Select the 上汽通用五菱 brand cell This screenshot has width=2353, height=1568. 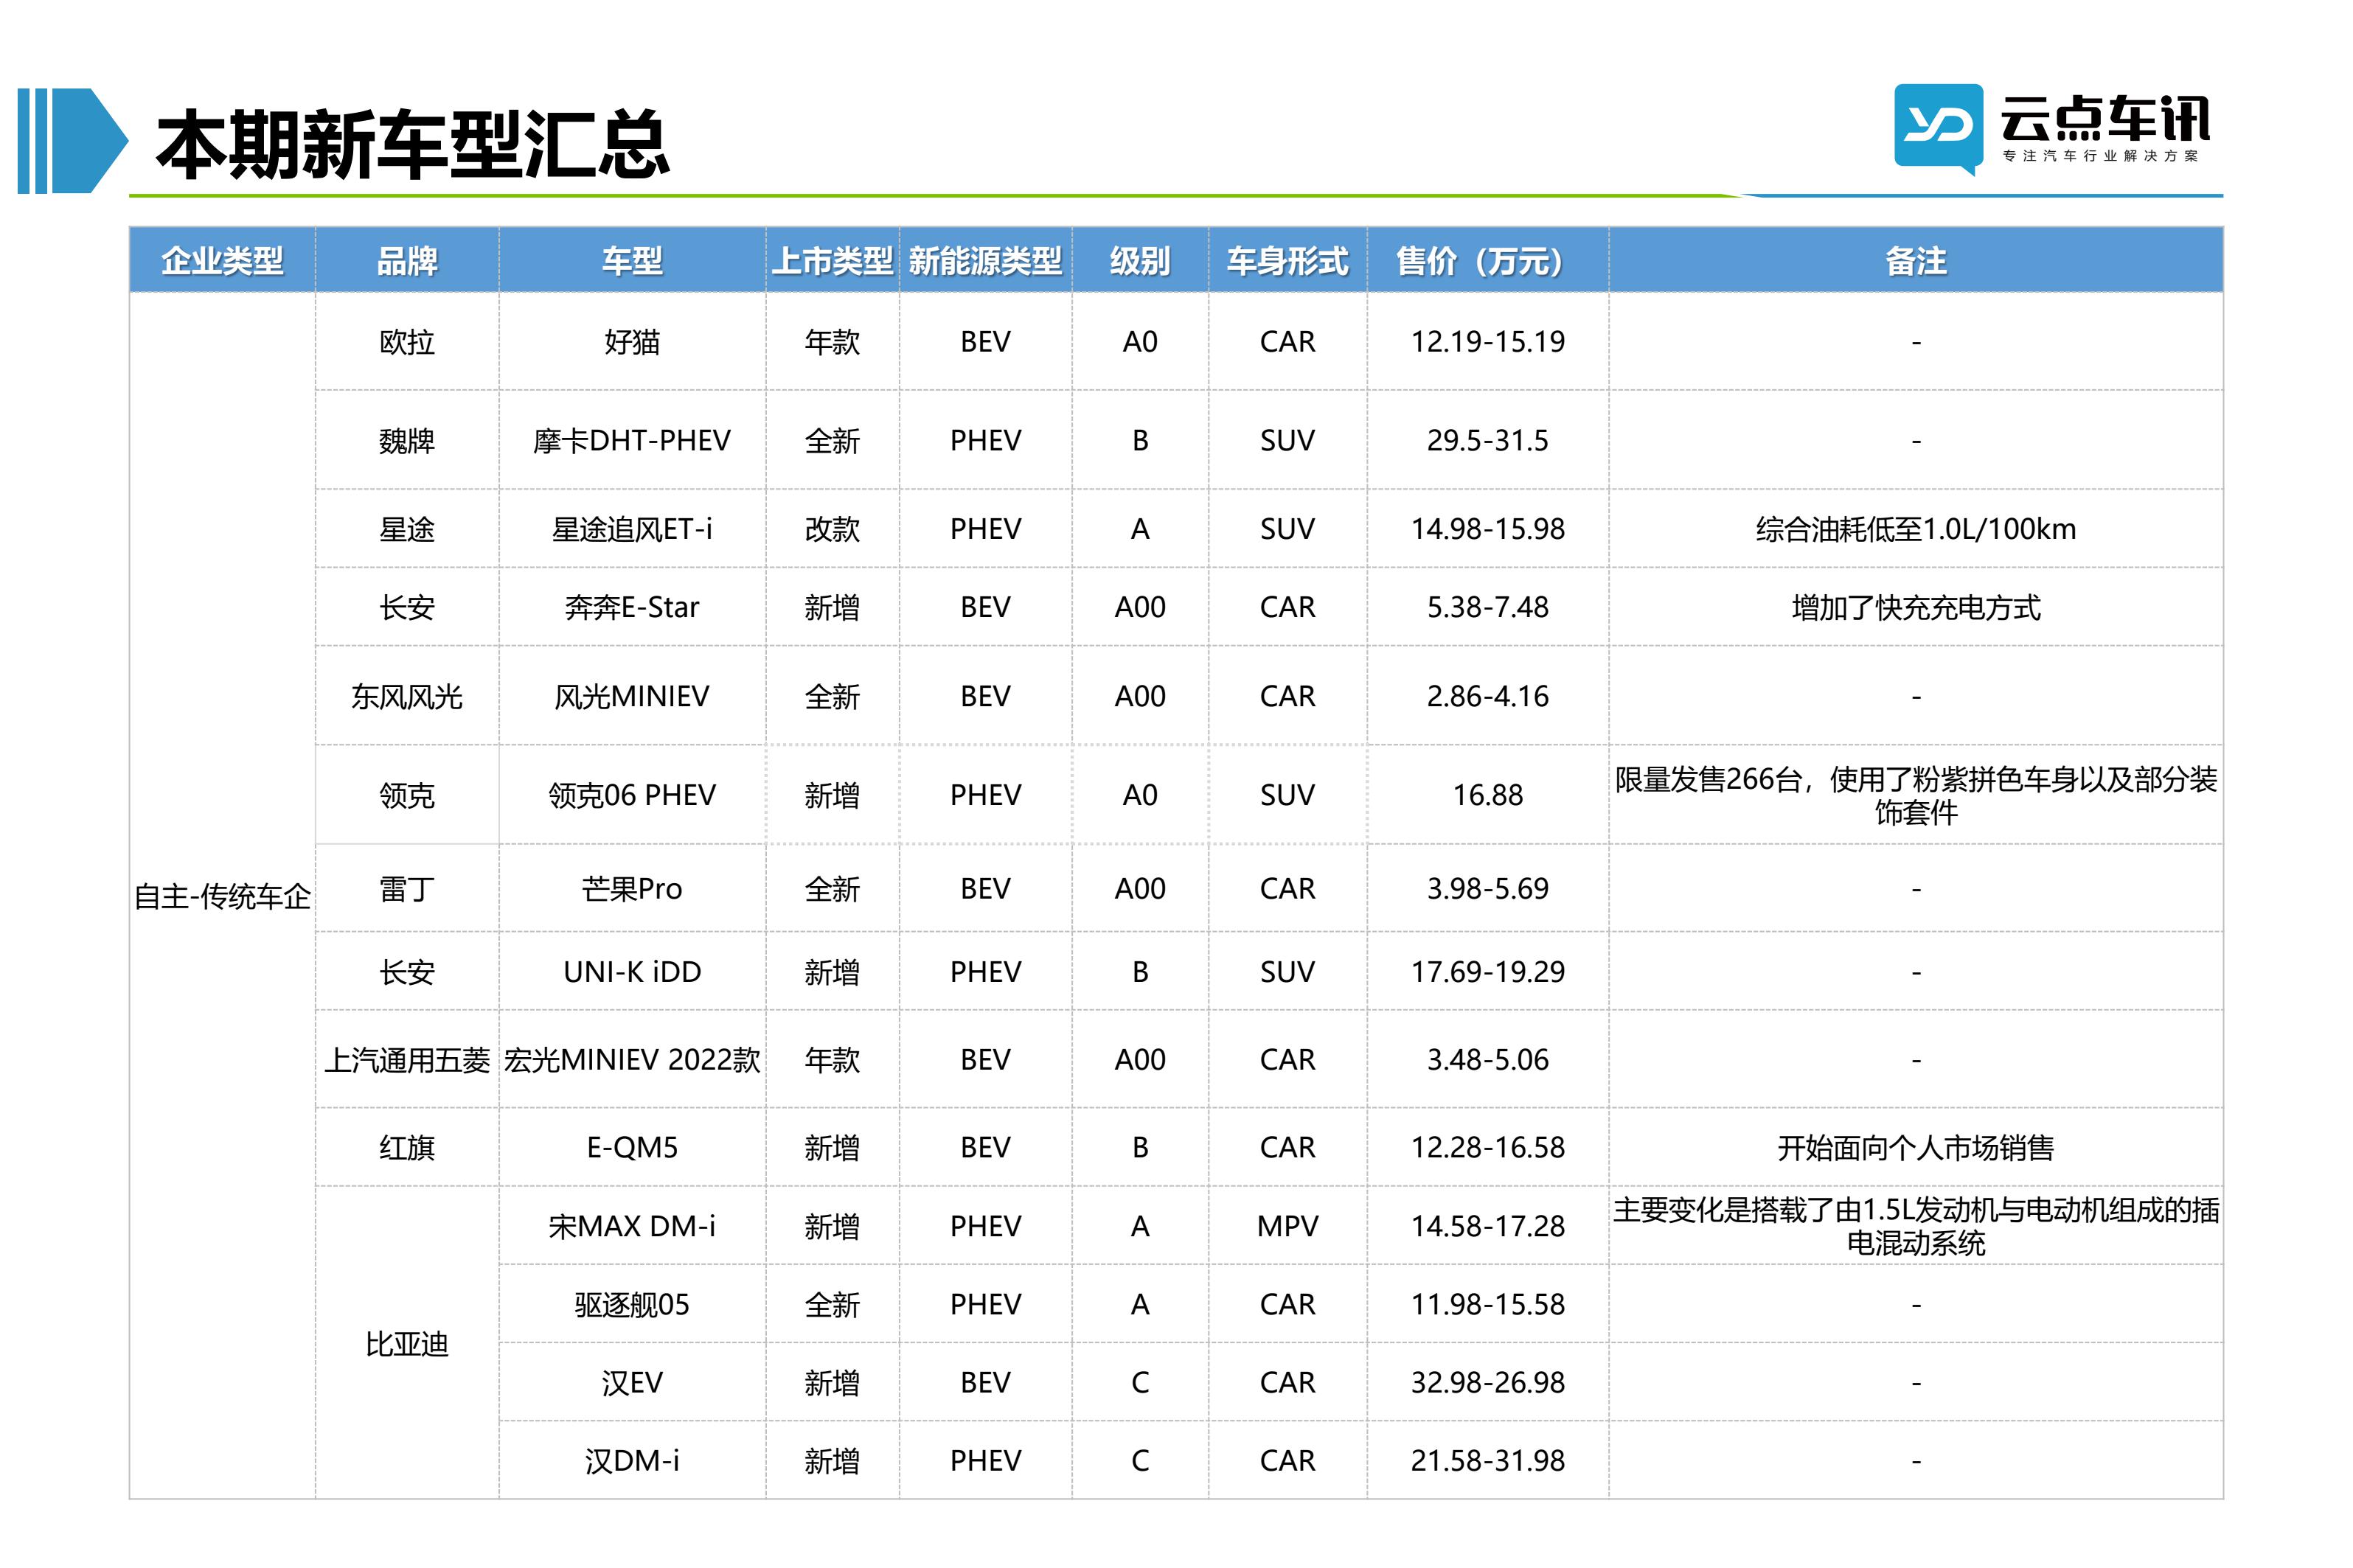(407, 1060)
